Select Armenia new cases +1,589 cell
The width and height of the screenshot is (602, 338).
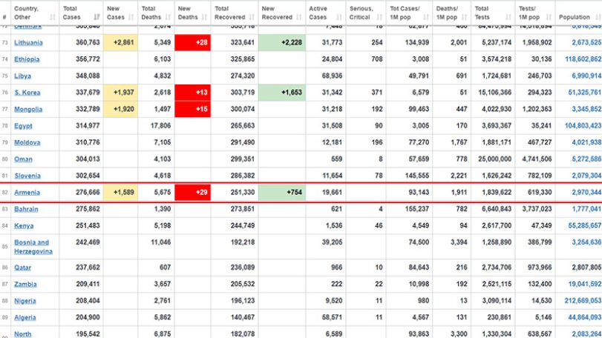pos(120,193)
